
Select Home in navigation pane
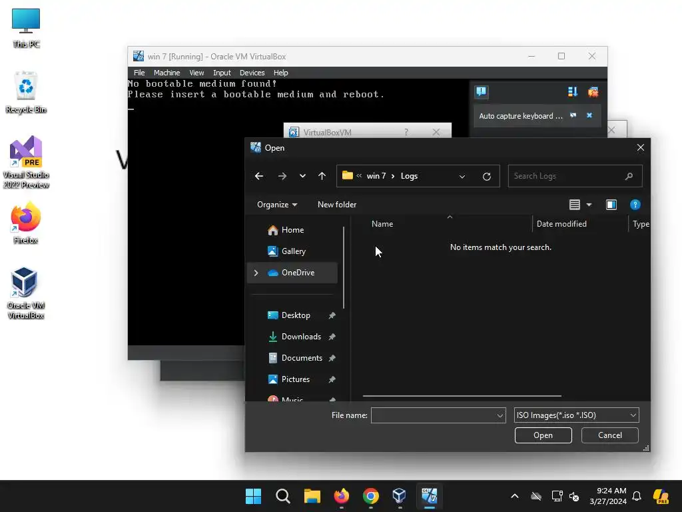pos(292,230)
